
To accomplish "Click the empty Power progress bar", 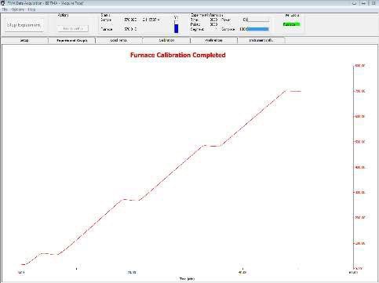I will click(x=258, y=20).
